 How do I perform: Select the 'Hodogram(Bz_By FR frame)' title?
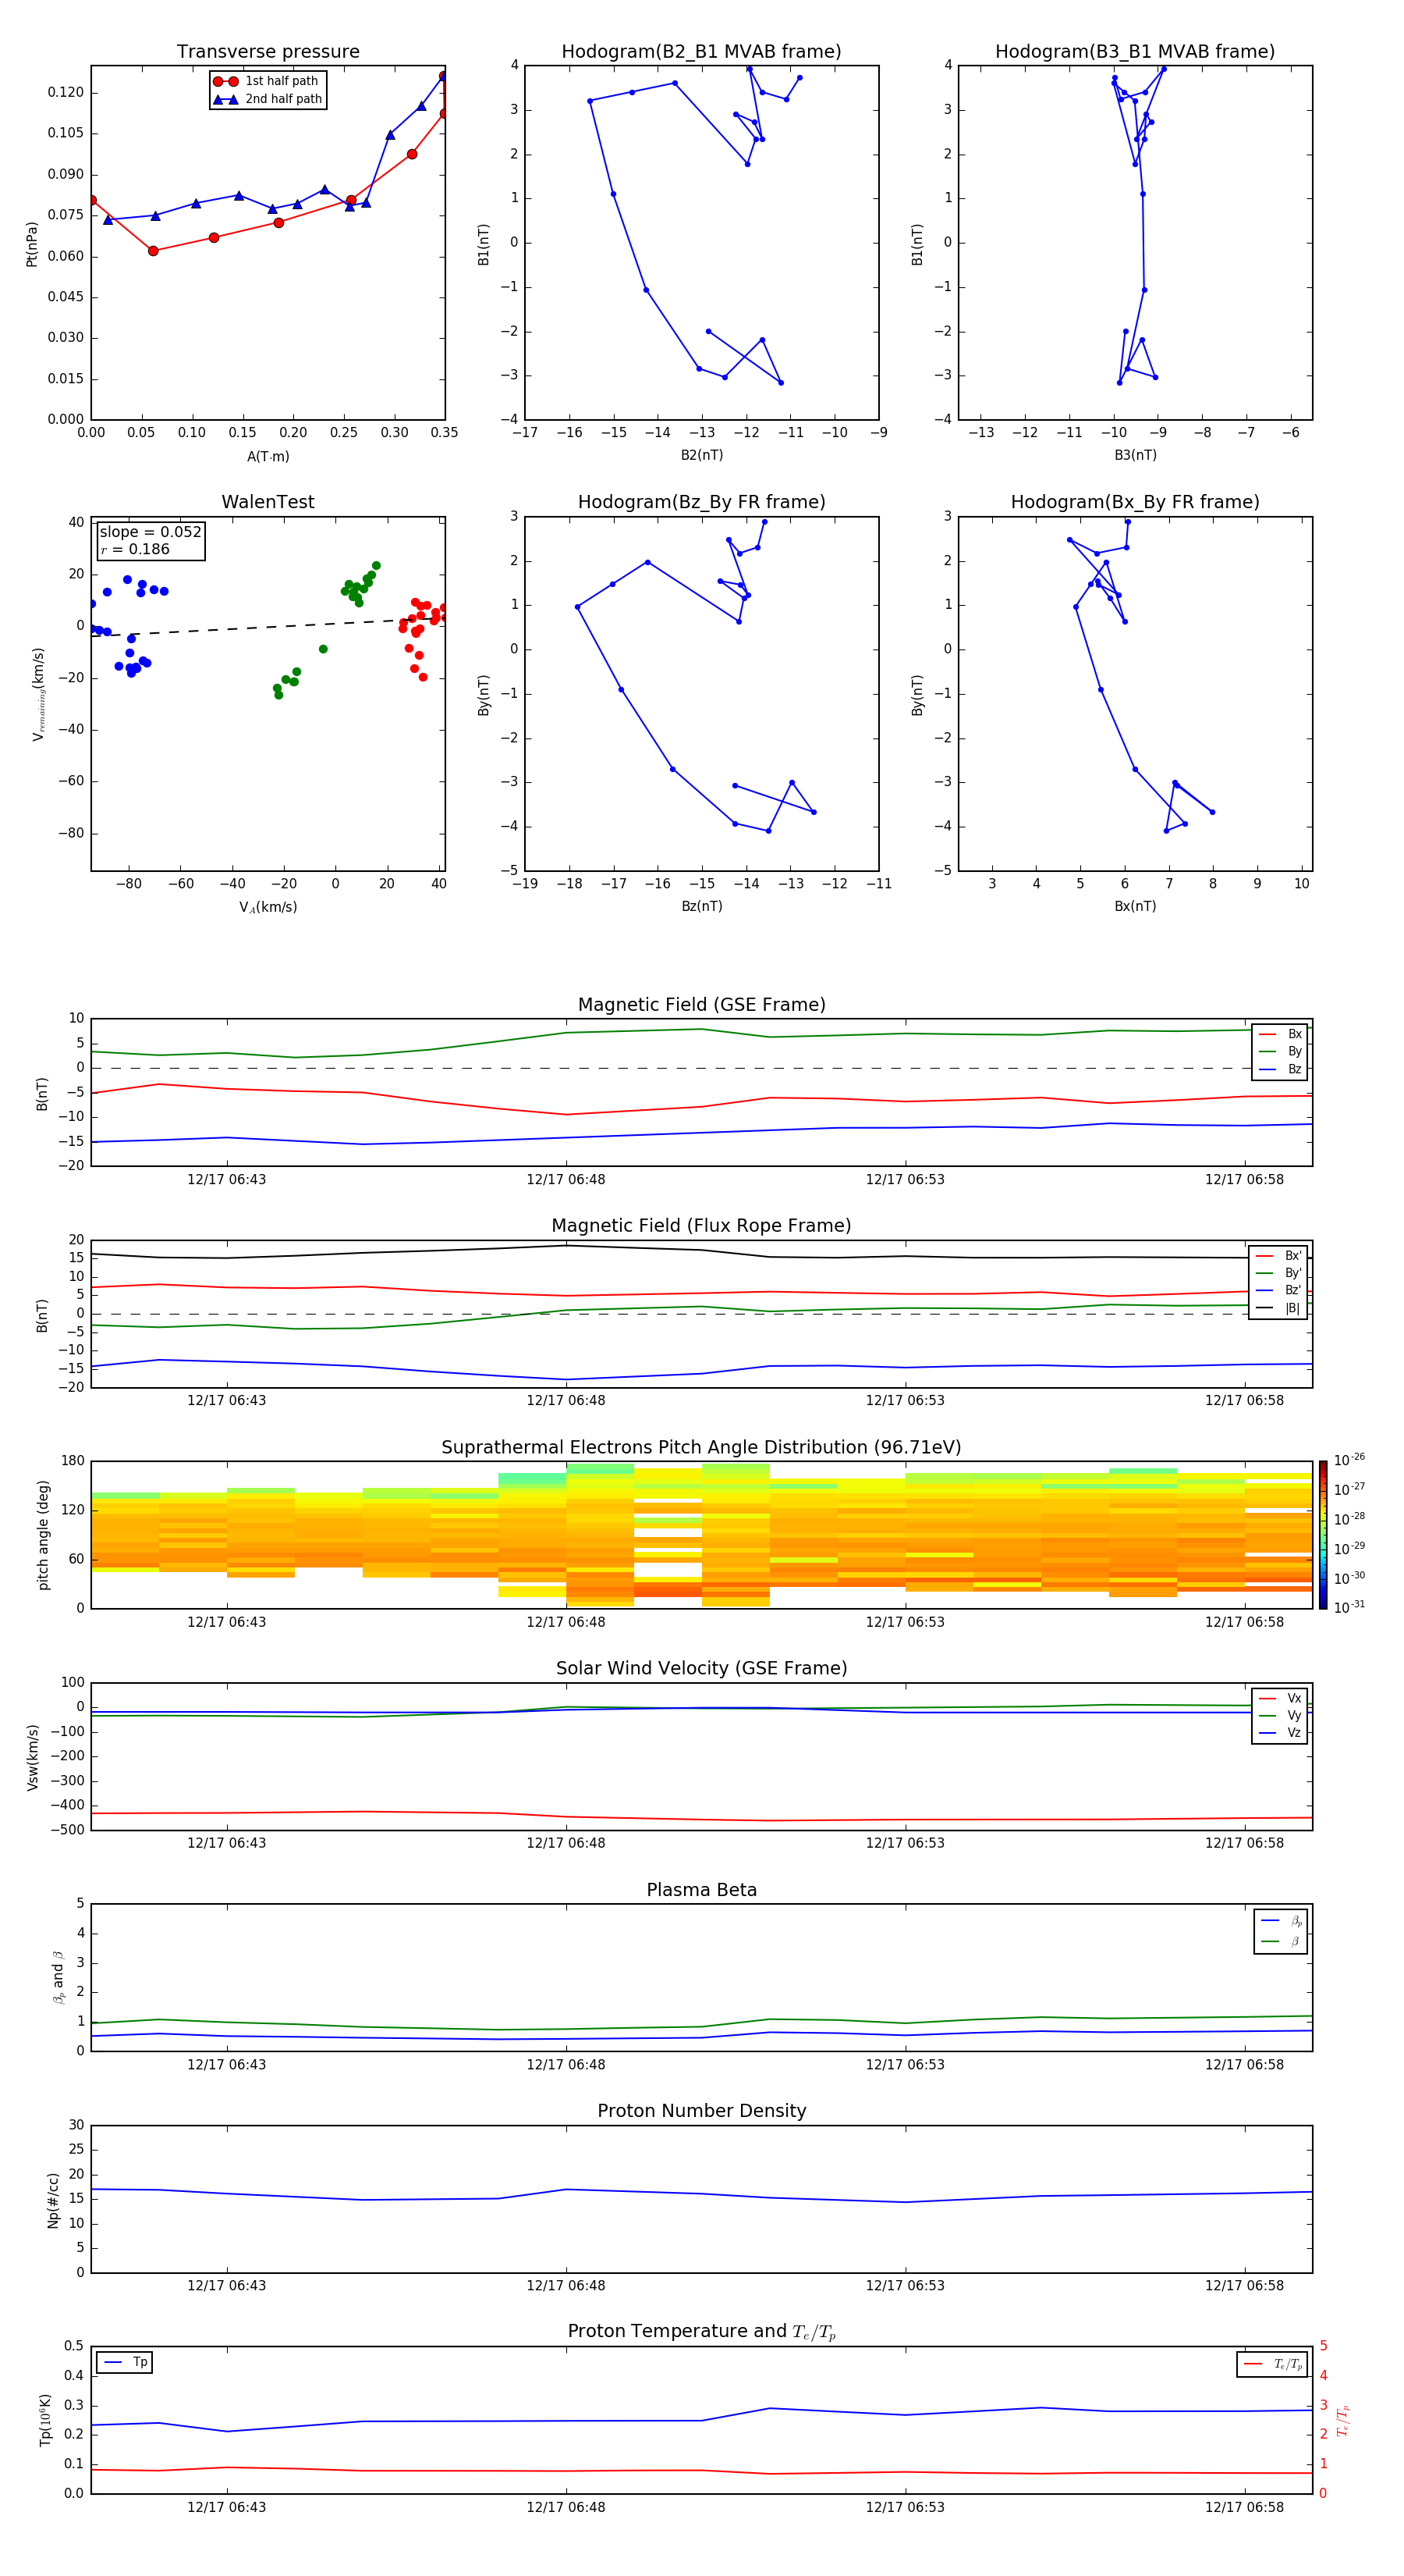point(701,502)
